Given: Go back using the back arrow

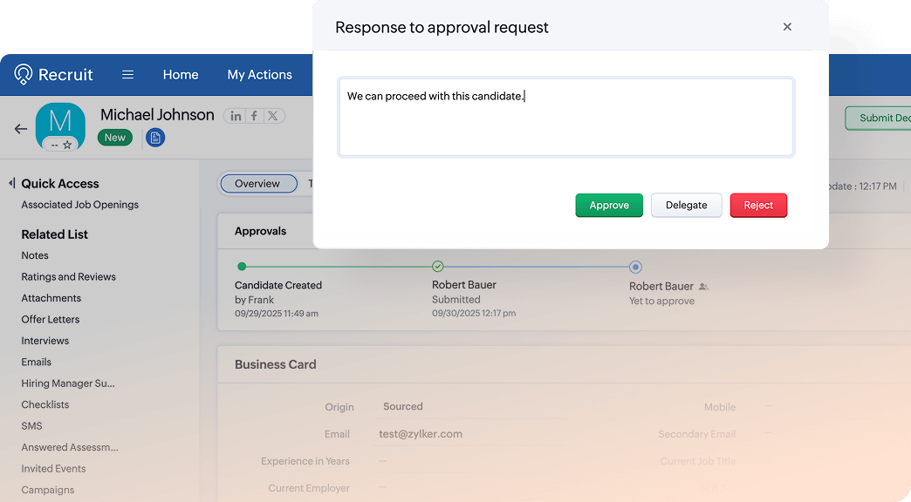Looking at the screenshot, I should pyautogui.click(x=20, y=128).
